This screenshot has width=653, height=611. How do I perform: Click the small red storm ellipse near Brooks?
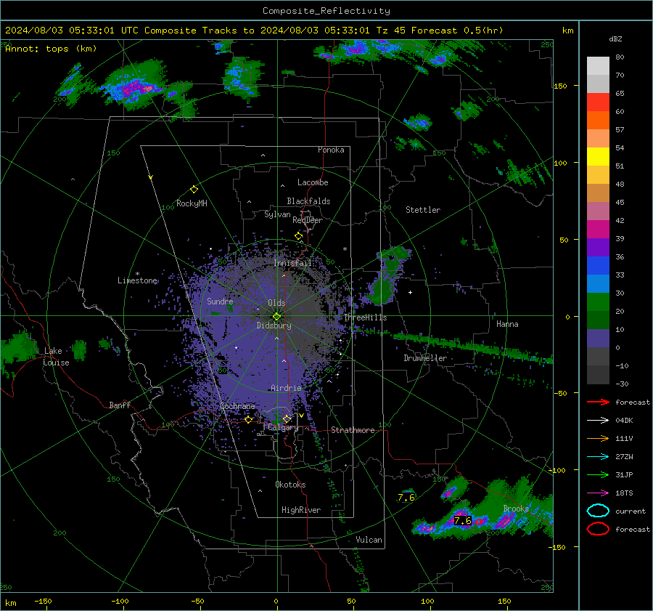[479, 522]
